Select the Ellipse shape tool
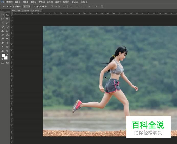 7,47
